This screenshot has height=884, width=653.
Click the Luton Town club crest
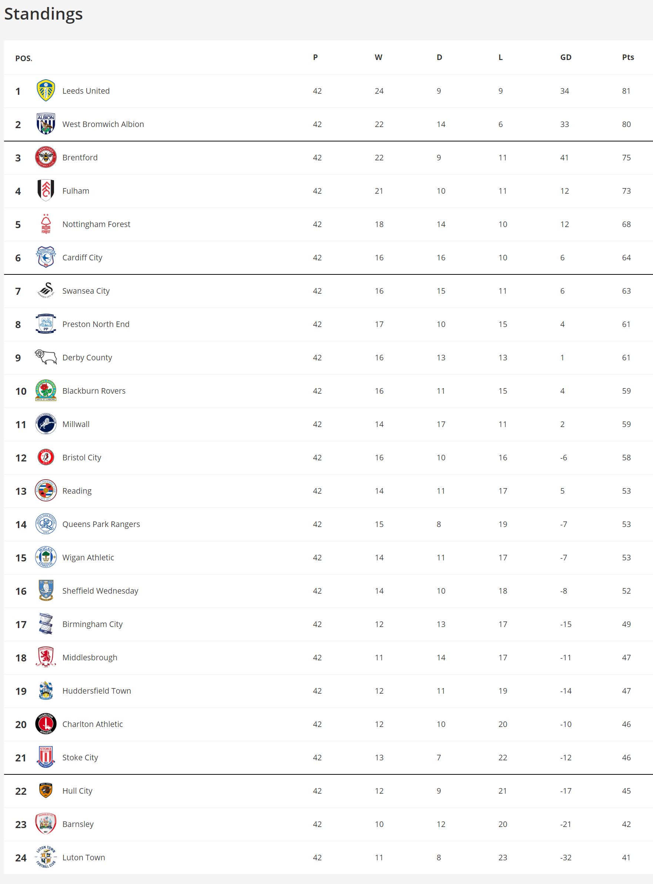point(46,857)
